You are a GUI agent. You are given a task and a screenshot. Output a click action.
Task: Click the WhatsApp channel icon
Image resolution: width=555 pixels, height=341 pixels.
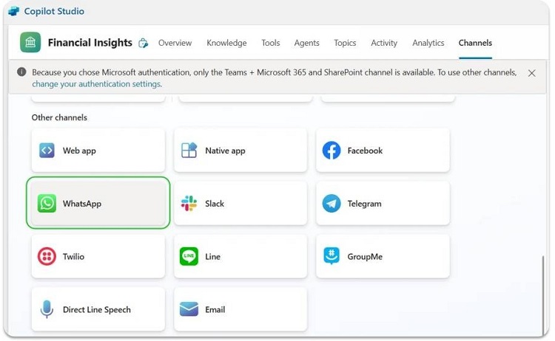tap(47, 204)
